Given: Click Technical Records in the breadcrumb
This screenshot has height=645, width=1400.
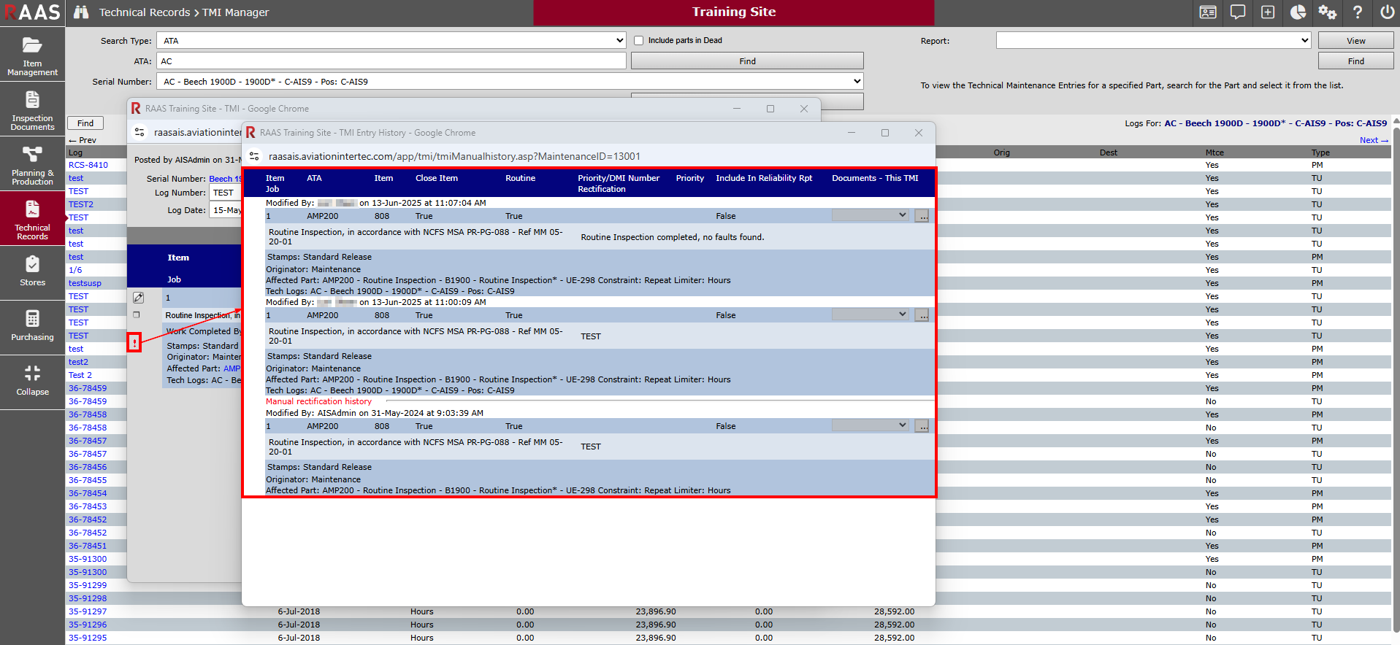Looking at the screenshot, I should click(x=144, y=12).
